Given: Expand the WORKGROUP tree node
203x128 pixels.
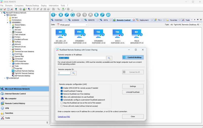Looking at the screenshot, I should 5,78.
